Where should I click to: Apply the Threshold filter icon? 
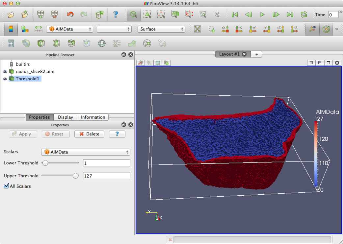pos(71,43)
